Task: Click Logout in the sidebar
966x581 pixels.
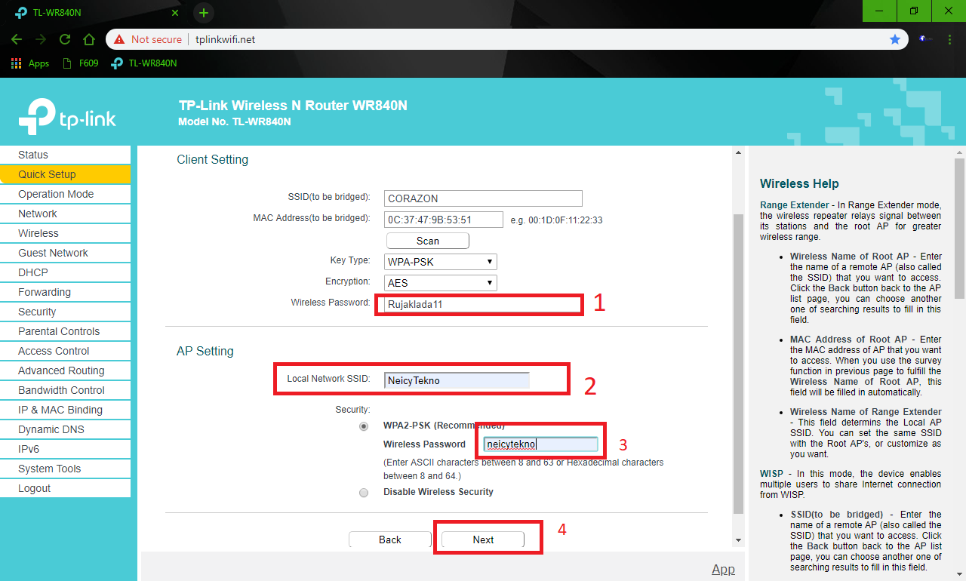Action: click(65, 488)
